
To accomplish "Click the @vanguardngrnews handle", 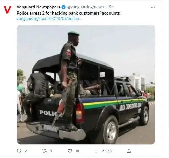I will pyautogui.click(x=86, y=7).
